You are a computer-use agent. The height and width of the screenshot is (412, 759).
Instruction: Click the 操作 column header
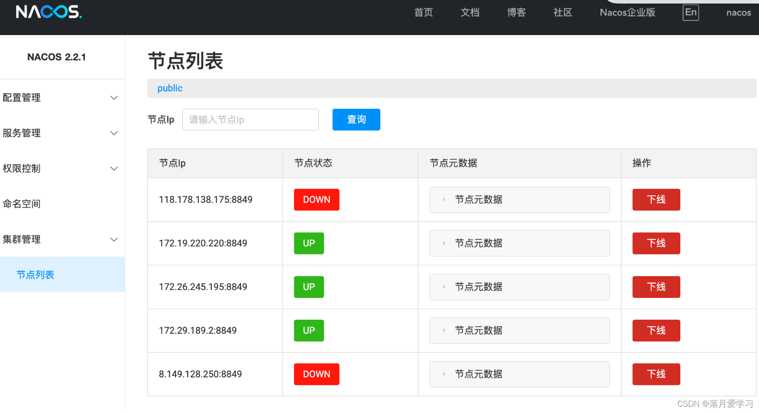click(x=689, y=163)
